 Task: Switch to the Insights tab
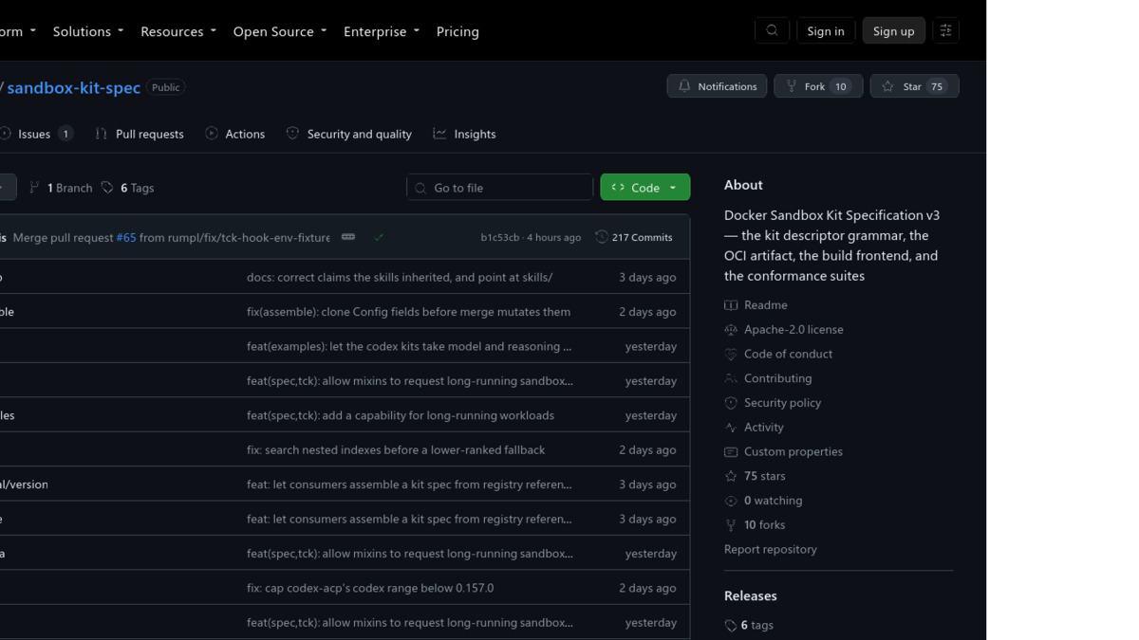point(464,134)
